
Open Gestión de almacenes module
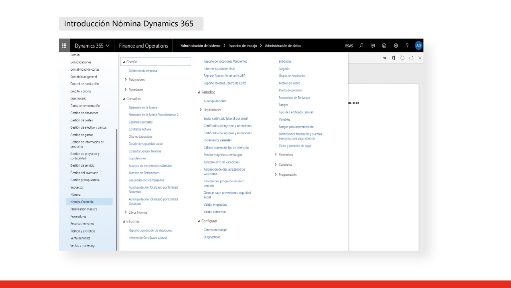coord(84,113)
